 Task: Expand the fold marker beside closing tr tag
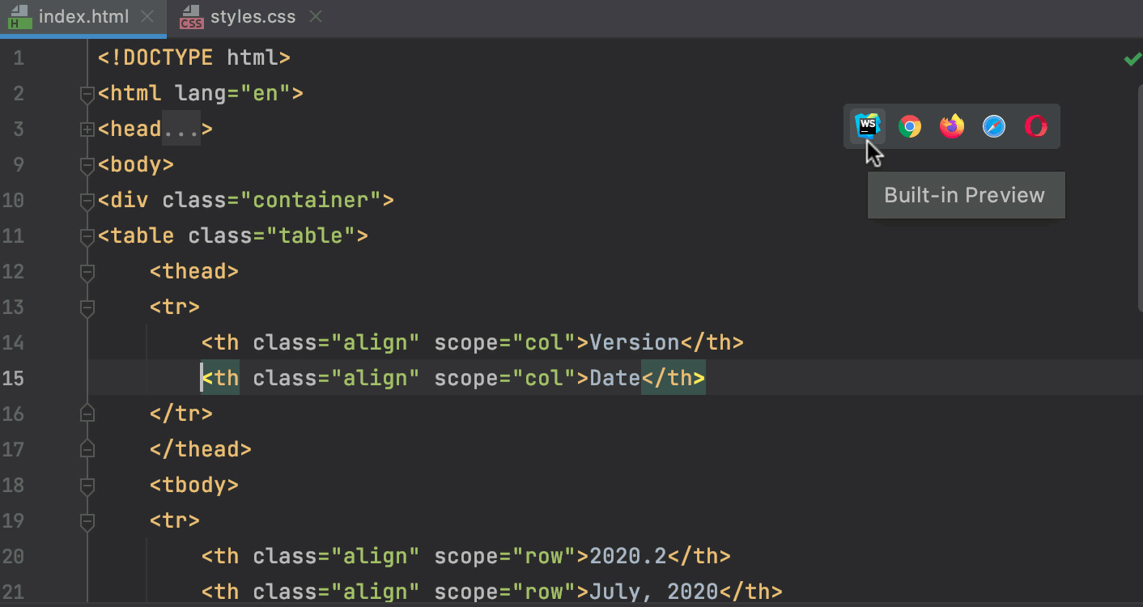pyautogui.click(x=87, y=414)
